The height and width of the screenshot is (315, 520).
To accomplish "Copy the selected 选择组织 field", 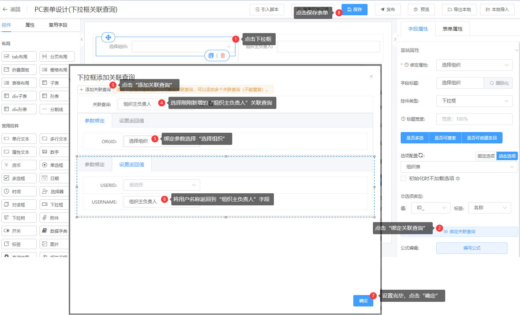I will pos(211,56).
